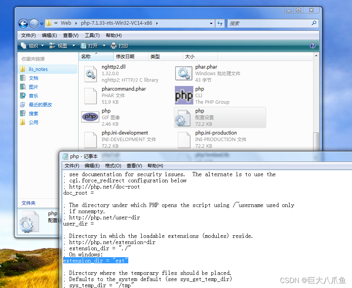The width and height of the screenshot is (352, 288).
Task: Click scroll up arrow in file list
Action: click(316, 56)
